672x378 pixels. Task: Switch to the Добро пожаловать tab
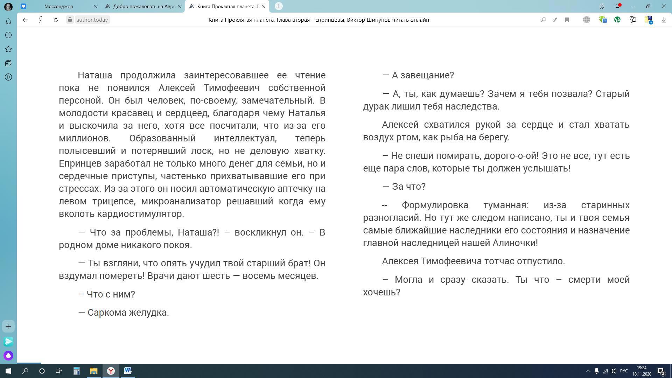144,6
